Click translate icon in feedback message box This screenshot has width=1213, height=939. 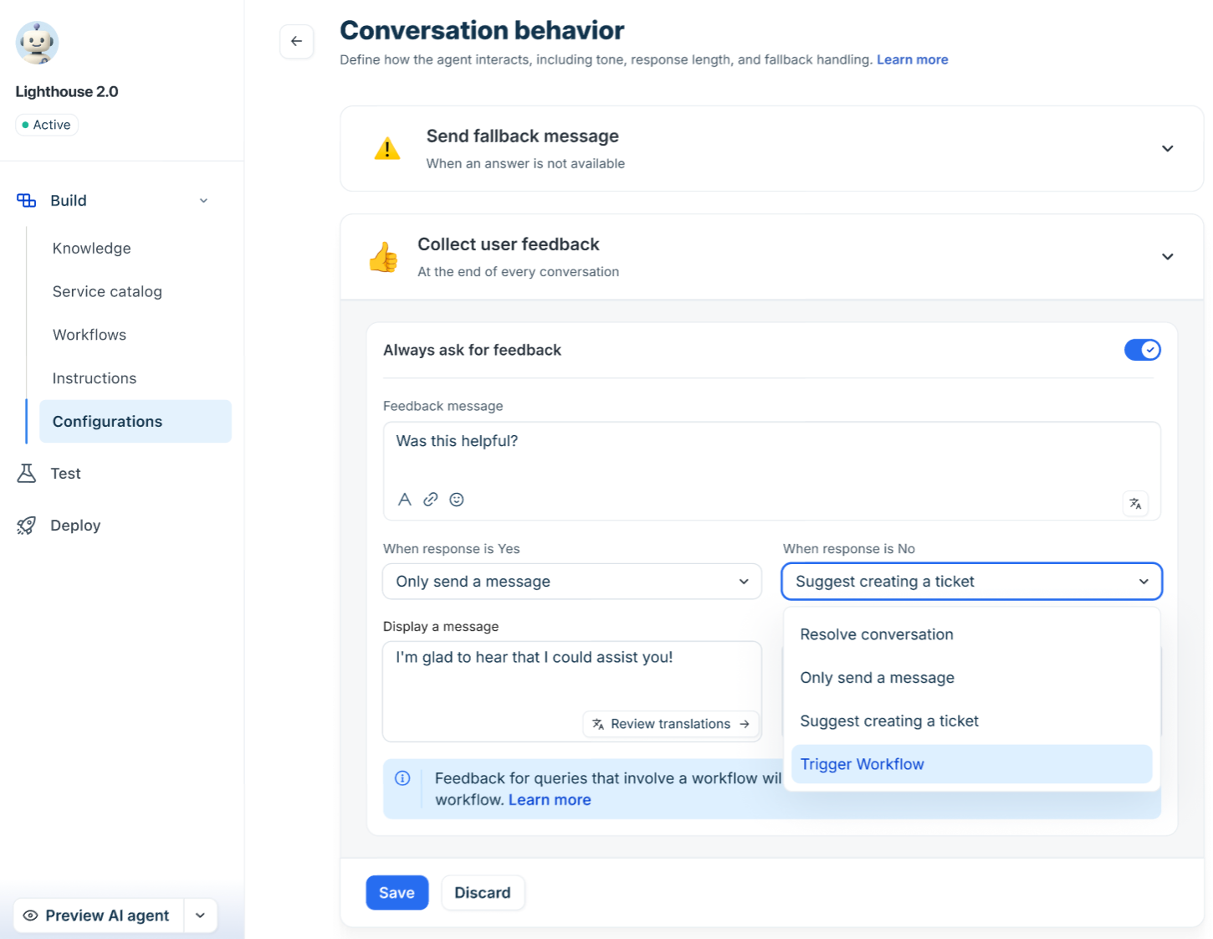pyautogui.click(x=1135, y=503)
